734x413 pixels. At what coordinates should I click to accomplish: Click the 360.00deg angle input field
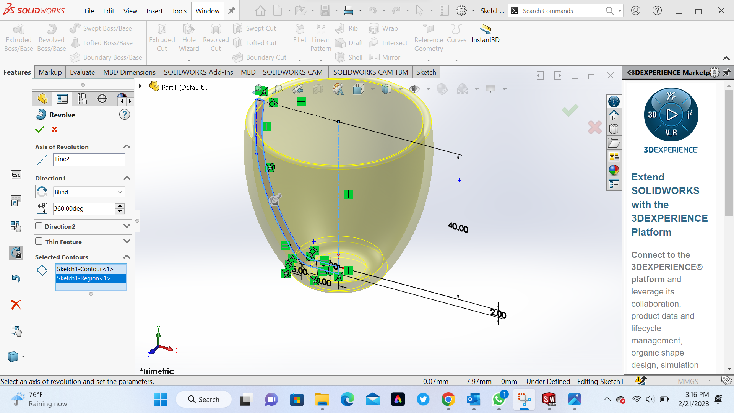click(x=84, y=208)
